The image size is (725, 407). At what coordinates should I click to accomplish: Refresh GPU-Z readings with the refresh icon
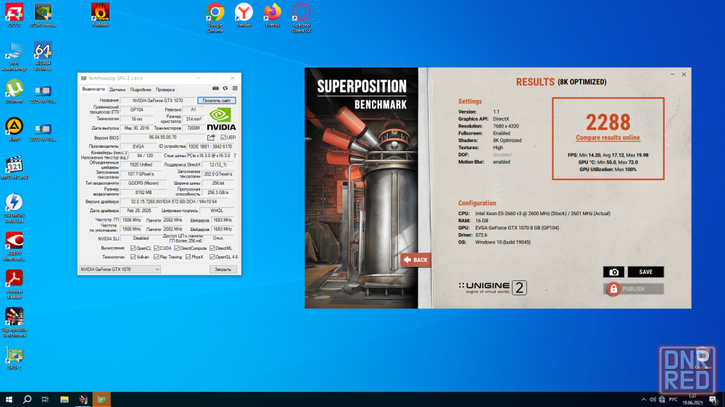225,88
